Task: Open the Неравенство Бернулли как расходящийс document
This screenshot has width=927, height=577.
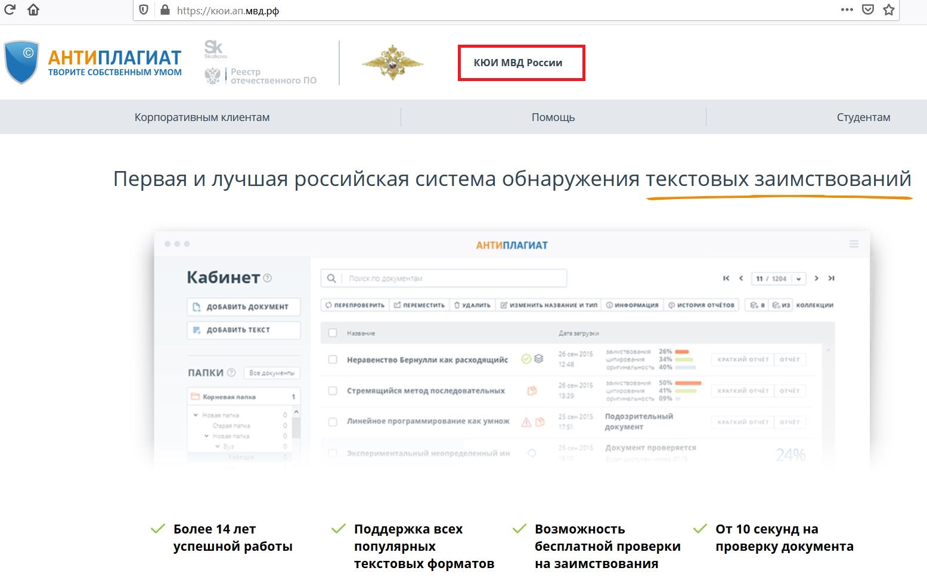Action: pos(427,359)
